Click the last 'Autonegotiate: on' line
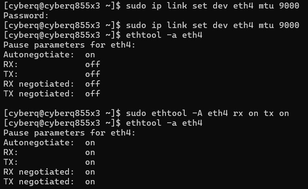Image resolution: width=308 pixels, height=189 pixels. [49, 143]
